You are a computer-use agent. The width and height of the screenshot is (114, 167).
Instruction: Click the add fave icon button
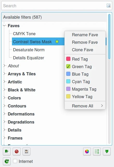click(7, 151)
